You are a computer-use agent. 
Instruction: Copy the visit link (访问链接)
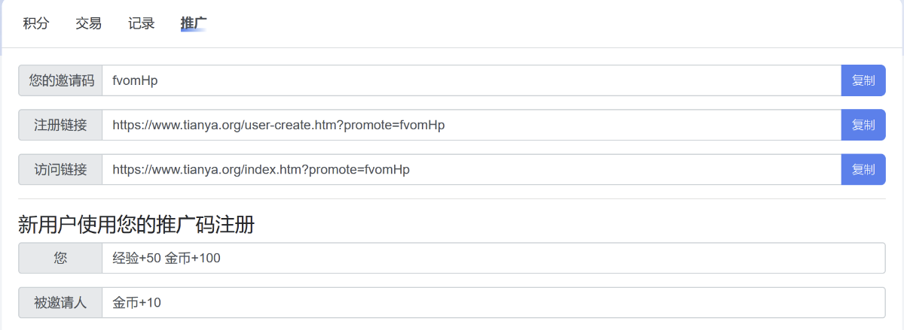coord(863,170)
